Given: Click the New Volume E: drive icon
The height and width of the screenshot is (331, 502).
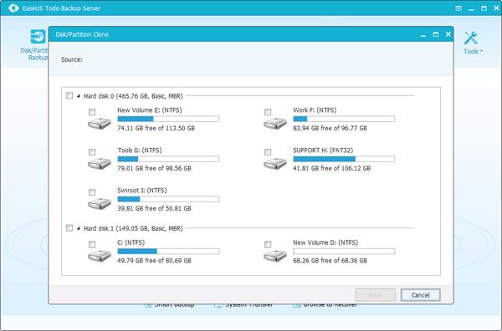Looking at the screenshot, I should (100, 124).
